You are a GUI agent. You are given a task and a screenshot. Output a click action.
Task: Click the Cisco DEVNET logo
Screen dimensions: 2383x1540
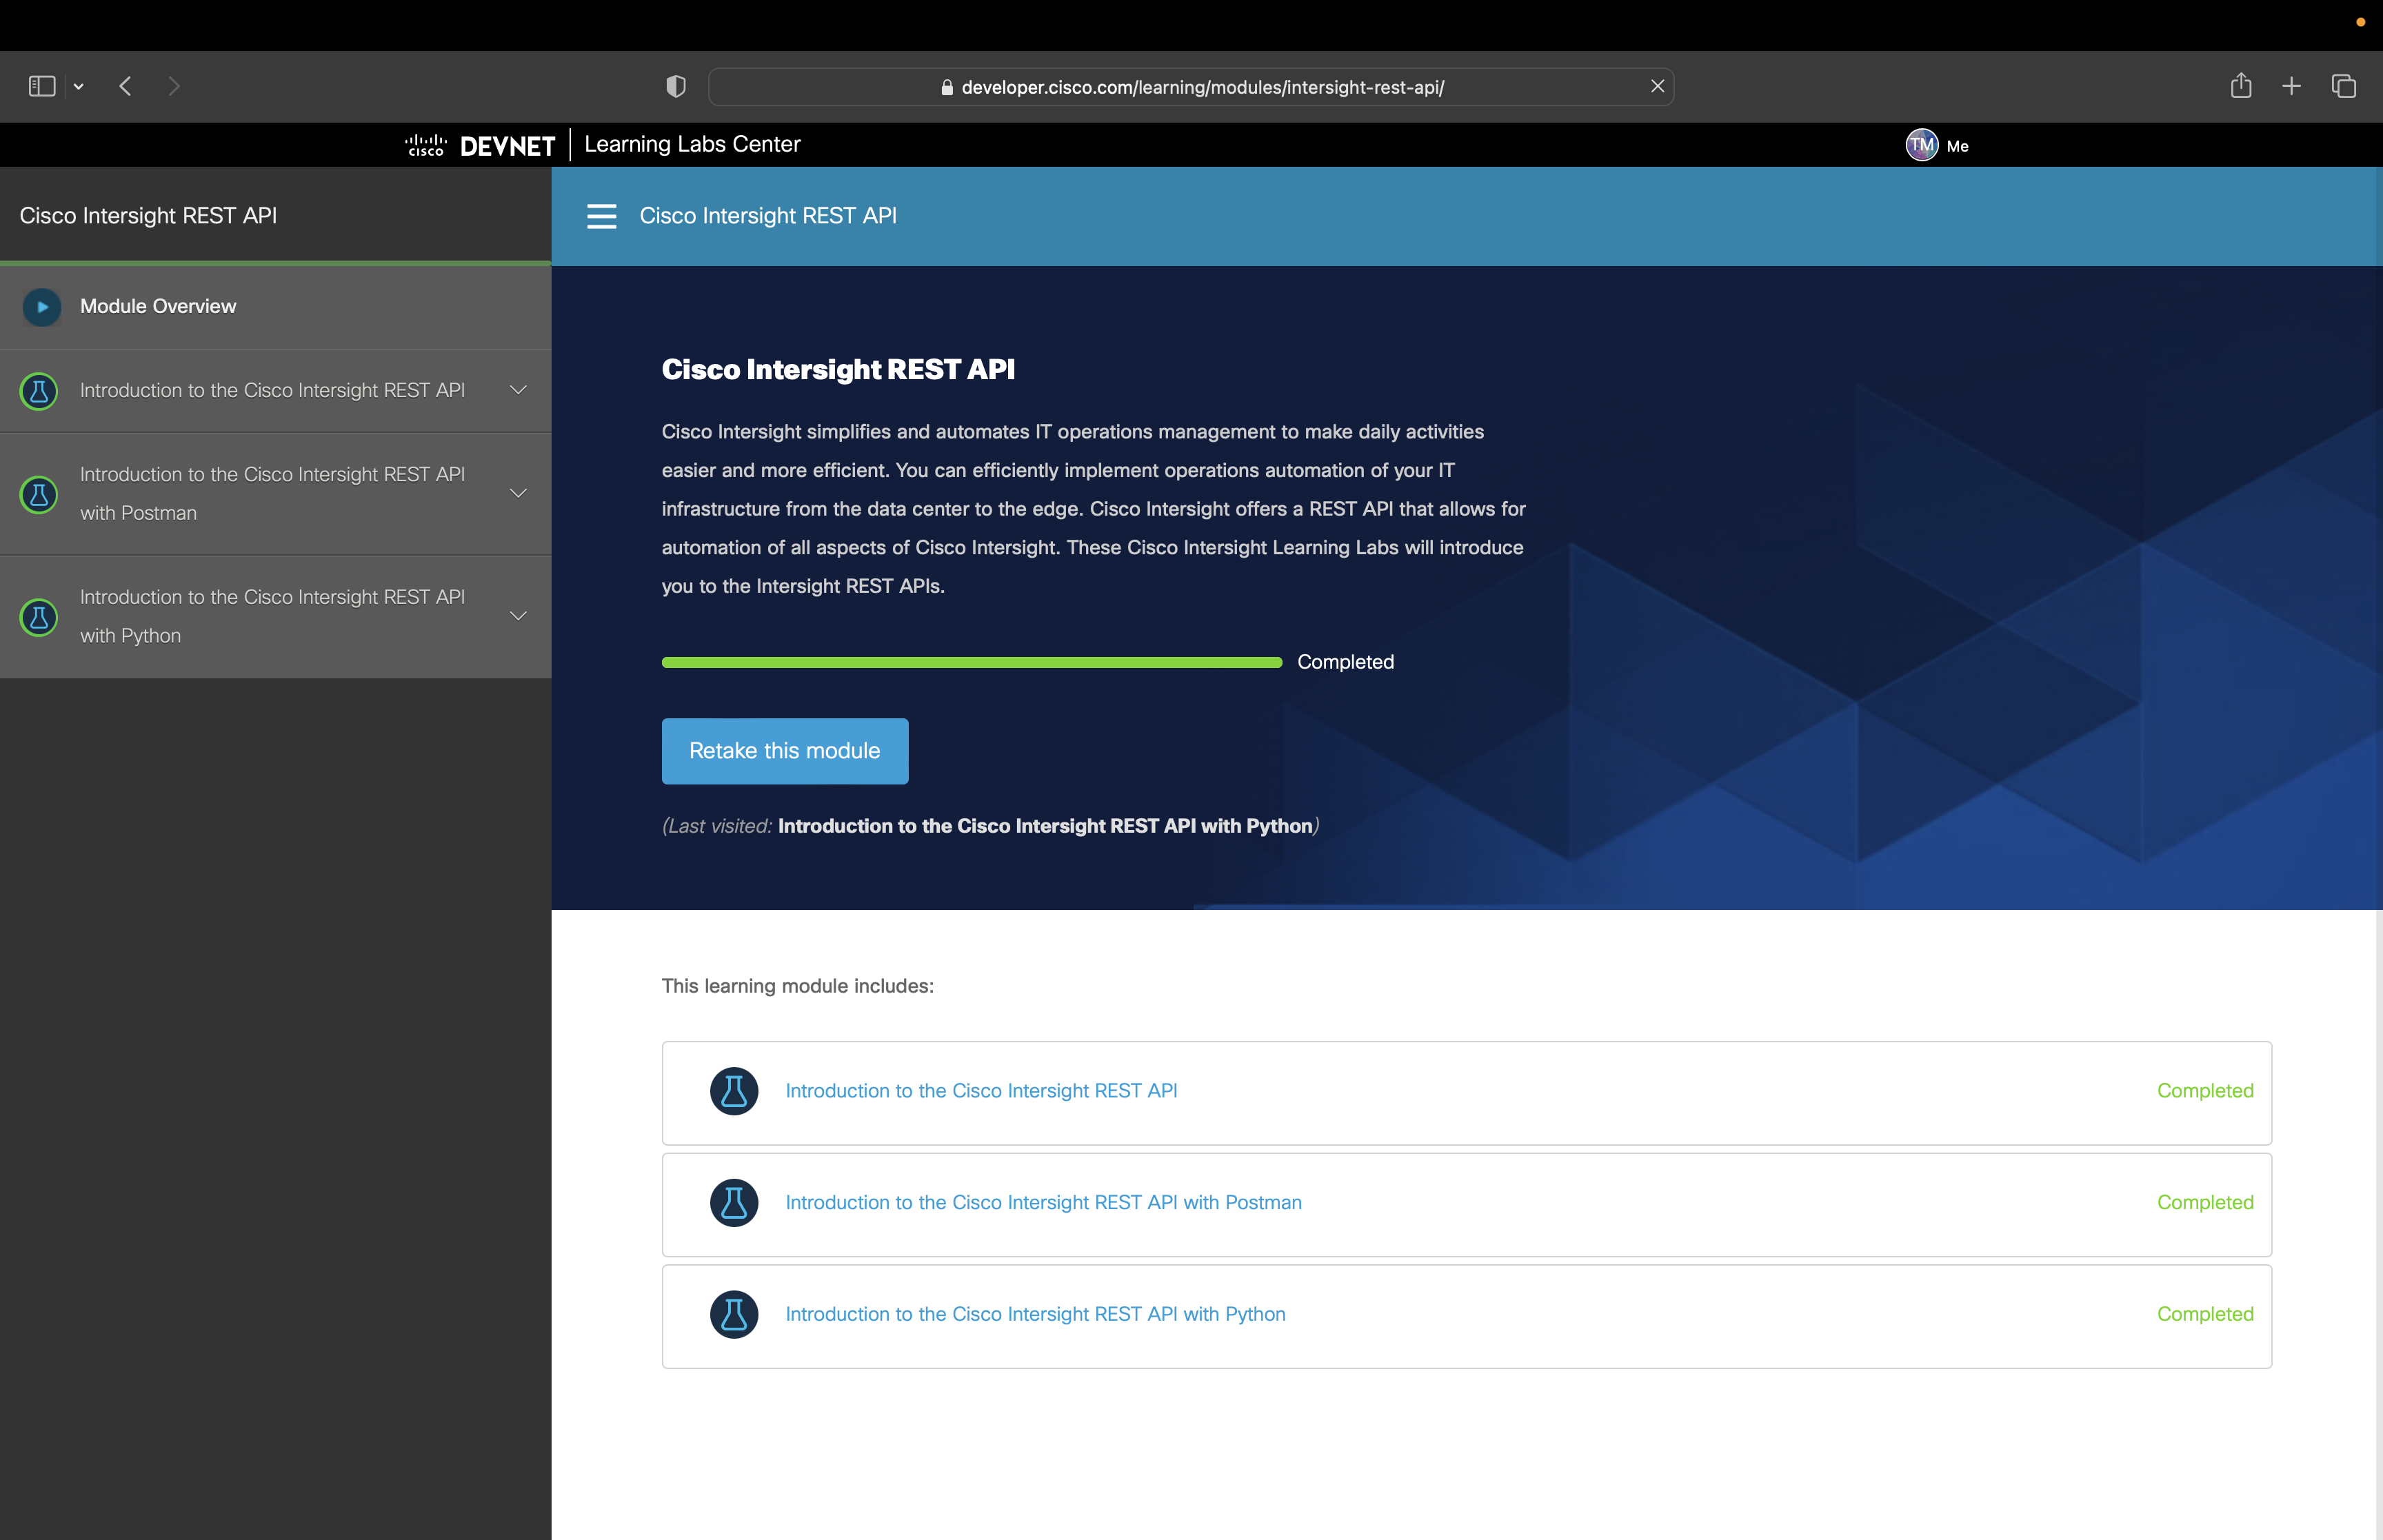point(478,145)
